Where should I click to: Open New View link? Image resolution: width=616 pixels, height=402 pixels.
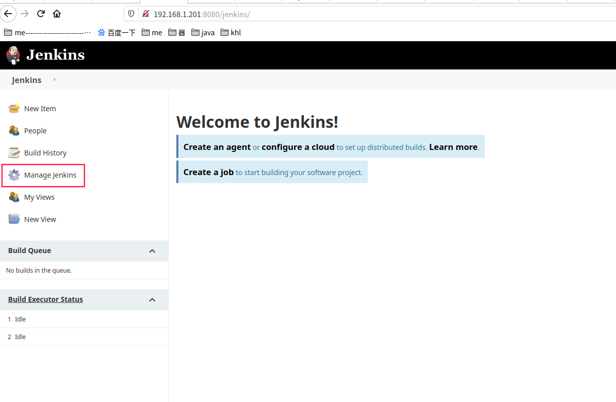click(40, 219)
